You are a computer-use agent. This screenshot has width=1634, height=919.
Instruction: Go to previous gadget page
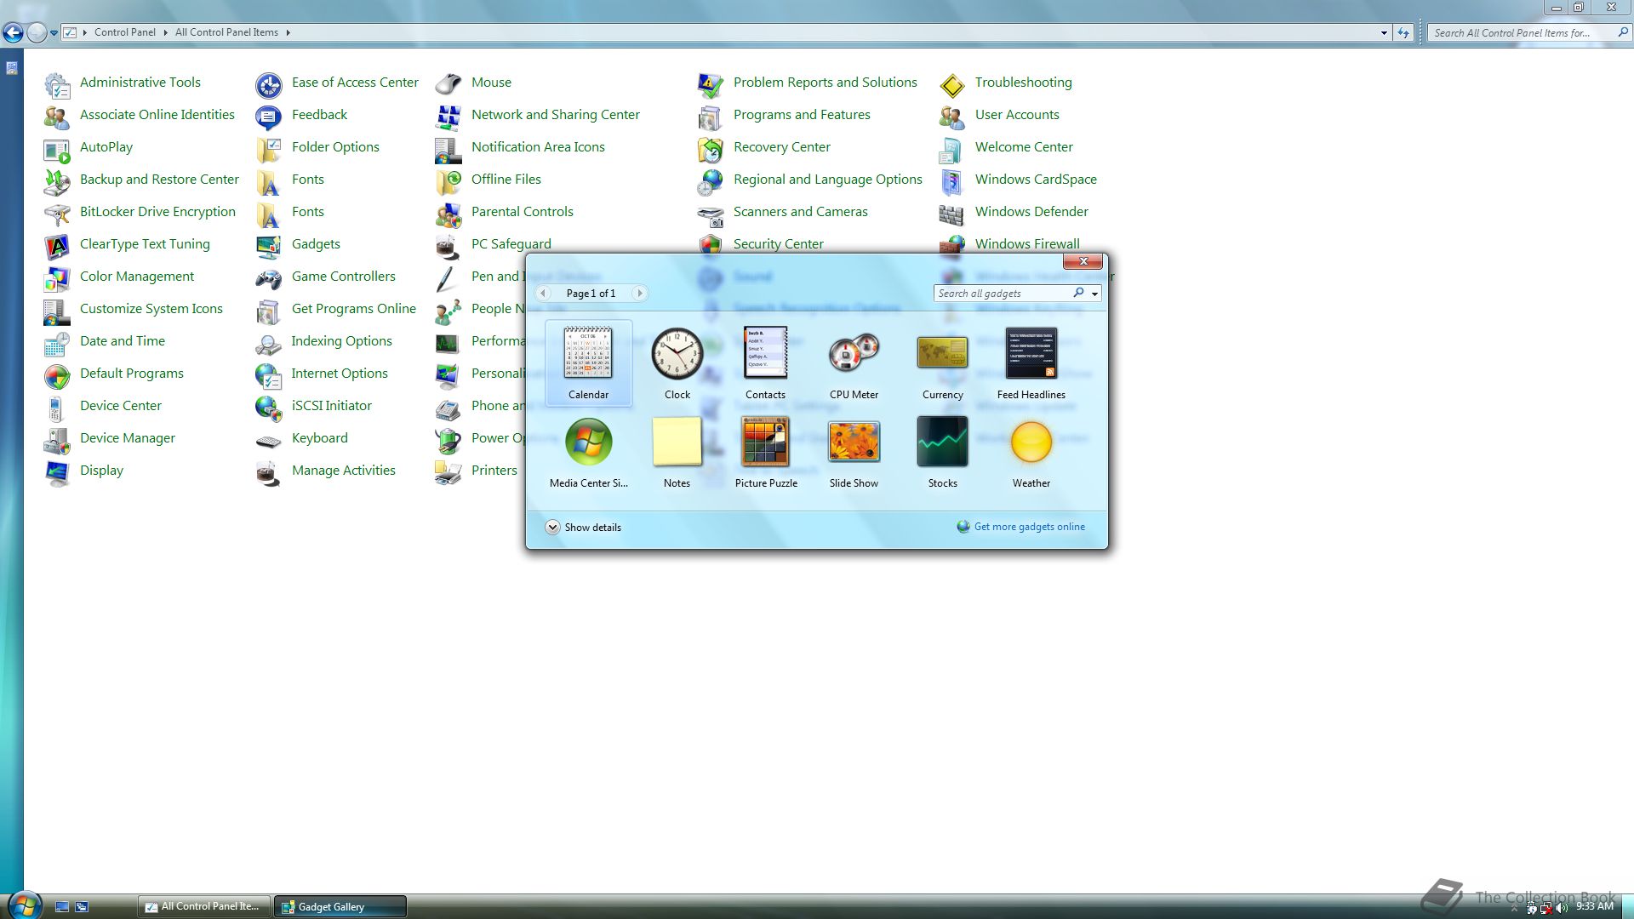[x=543, y=293]
